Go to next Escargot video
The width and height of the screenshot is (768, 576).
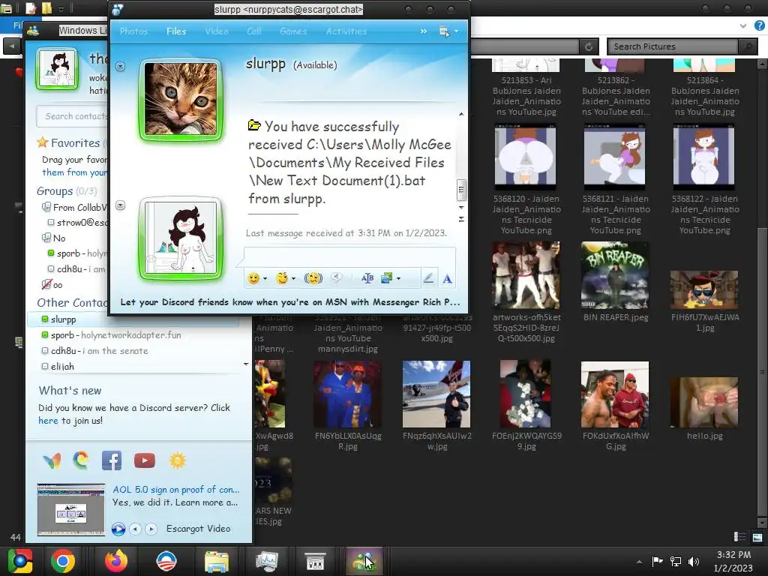151,529
